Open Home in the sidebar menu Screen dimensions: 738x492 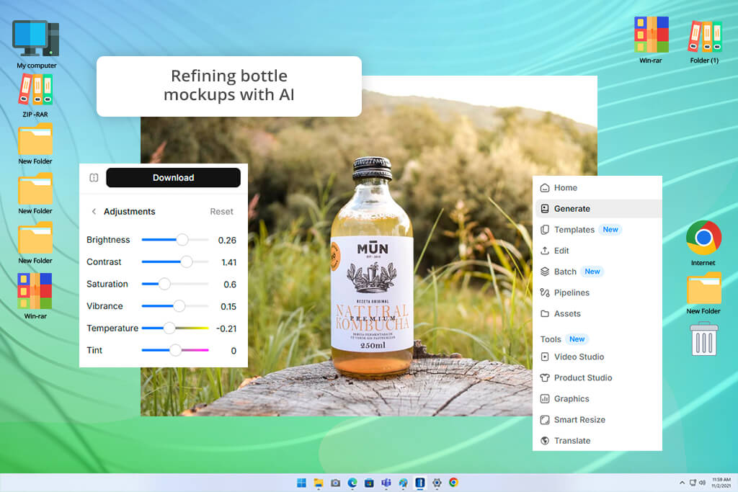[597, 188]
